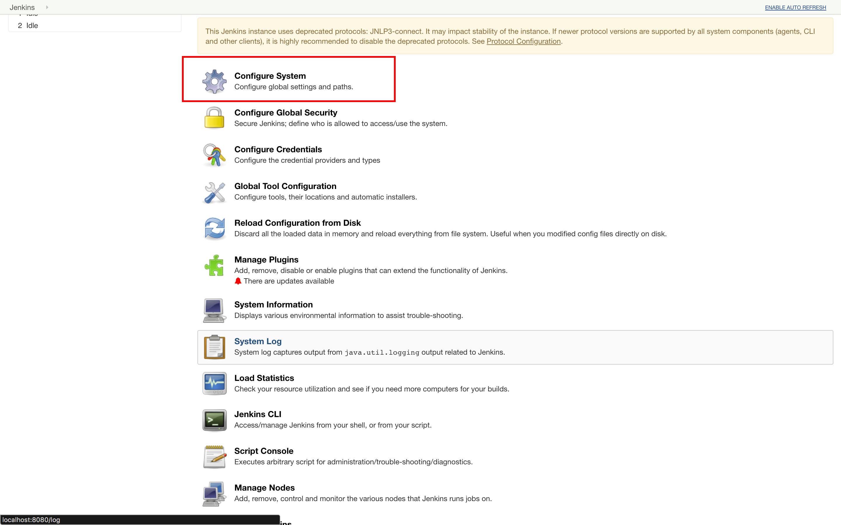841x525 pixels.
Task: Open the Jenkins breadcrumb link
Action: click(22, 7)
